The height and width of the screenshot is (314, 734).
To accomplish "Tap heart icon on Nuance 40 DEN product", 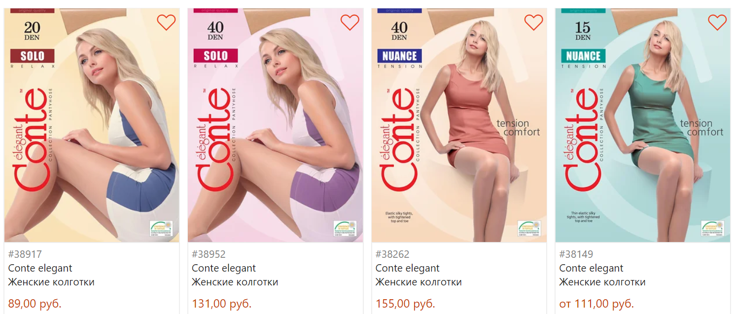I will 533,22.
